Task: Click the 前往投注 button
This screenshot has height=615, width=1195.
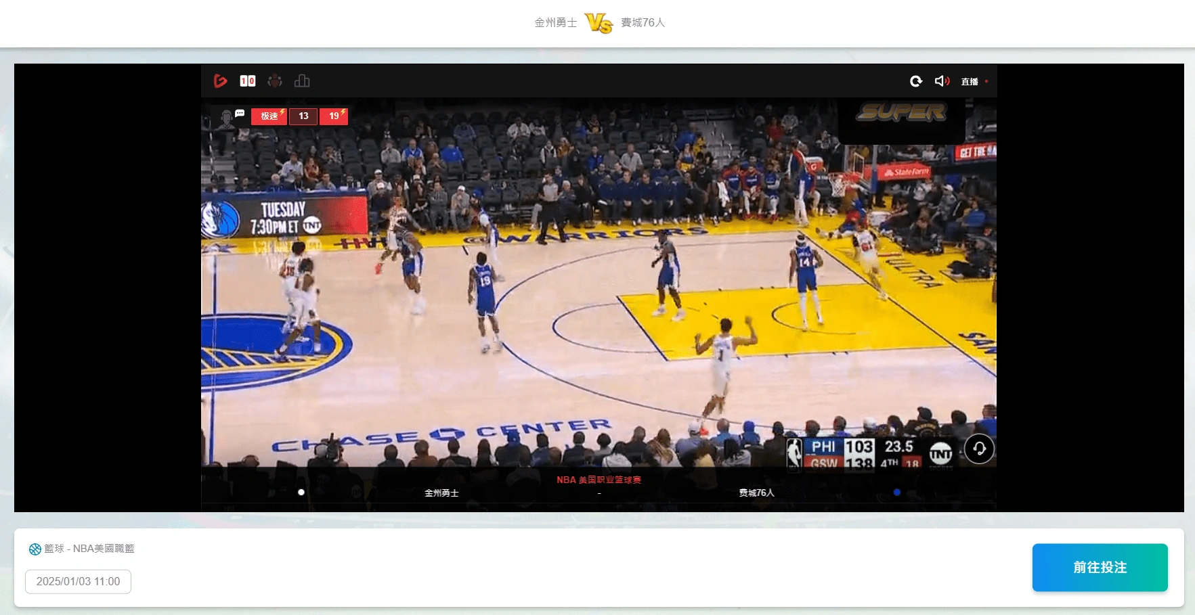Action: pyautogui.click(x=1100, y=568)
